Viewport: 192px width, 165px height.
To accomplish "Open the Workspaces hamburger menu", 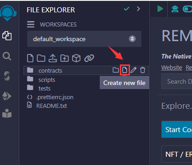I will pos(31,24).
